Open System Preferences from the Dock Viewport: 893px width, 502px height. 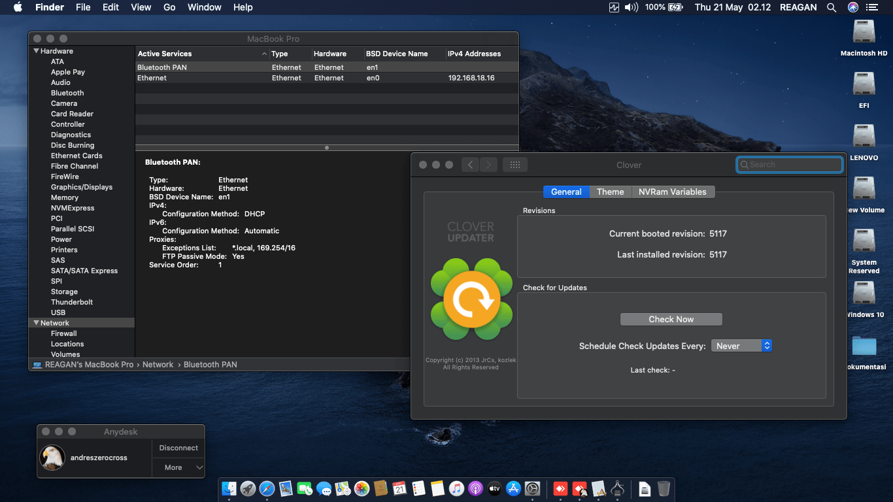pyautogui.click(x=532, y=488)
